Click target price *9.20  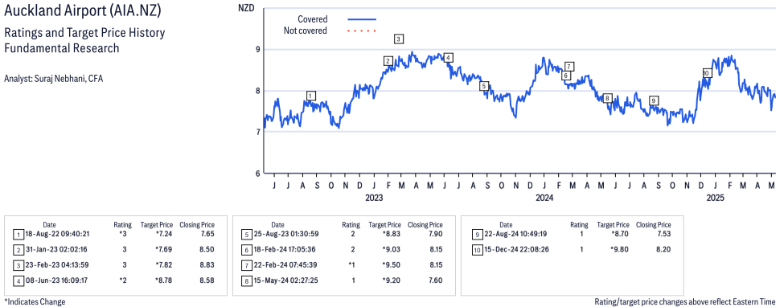[391, 280]
